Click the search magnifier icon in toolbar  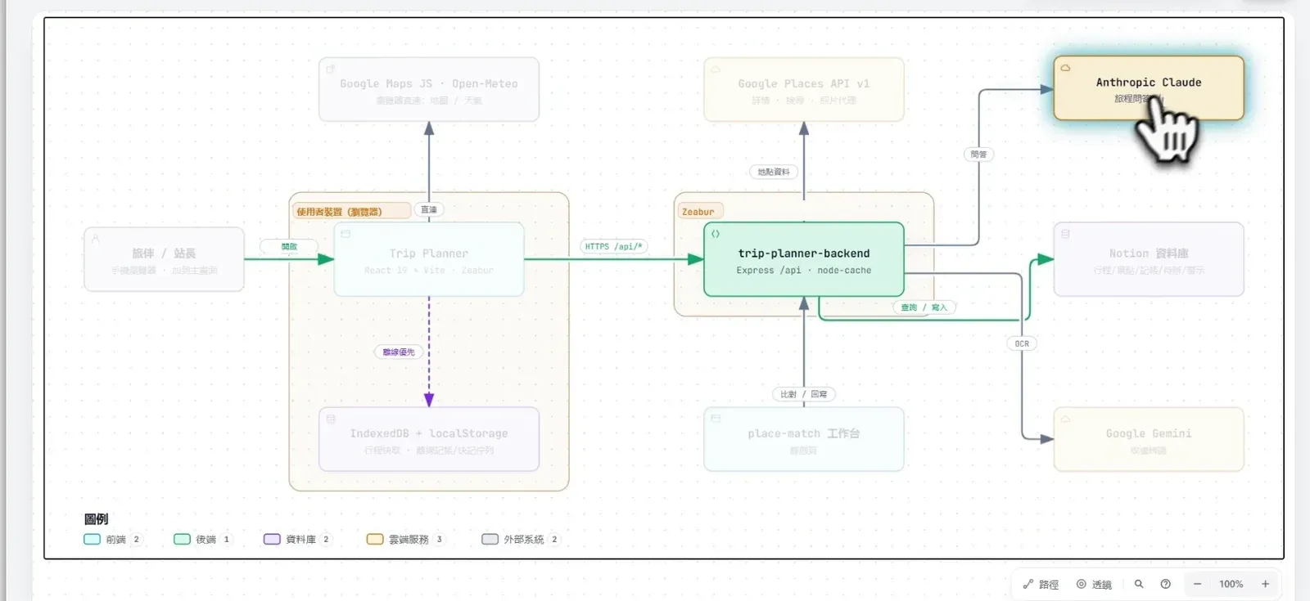click(x=1138, y=584)
